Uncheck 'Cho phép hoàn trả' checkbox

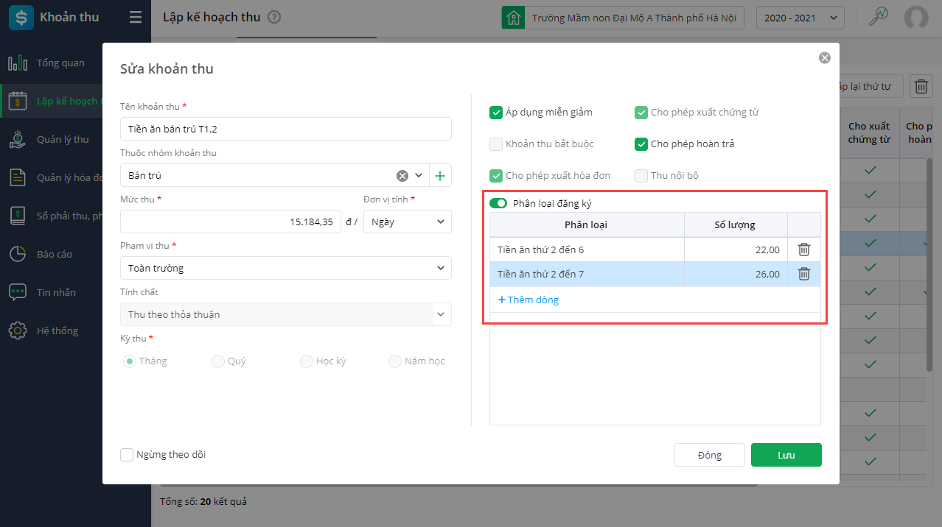(x=641, y=144)
